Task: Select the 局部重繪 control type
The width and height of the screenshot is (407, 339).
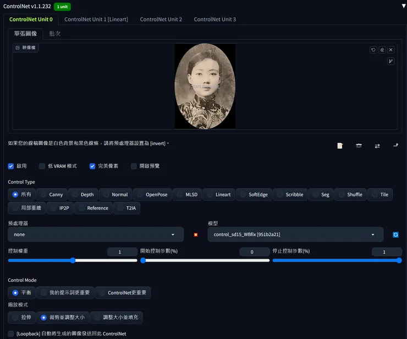Action: pos(27,208)
